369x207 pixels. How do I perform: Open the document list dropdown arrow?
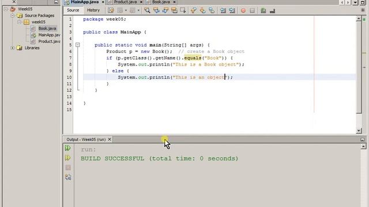[x=355, y=2]
